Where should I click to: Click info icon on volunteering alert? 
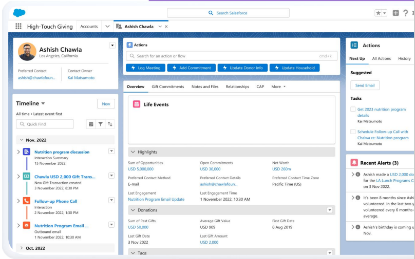[x=358, y=198]
